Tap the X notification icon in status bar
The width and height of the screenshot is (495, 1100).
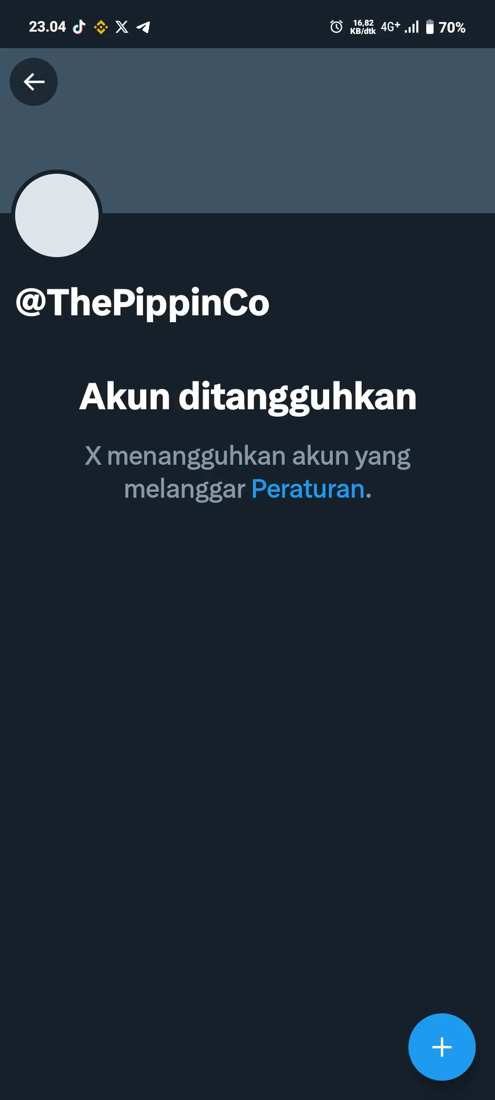(122, 27)
